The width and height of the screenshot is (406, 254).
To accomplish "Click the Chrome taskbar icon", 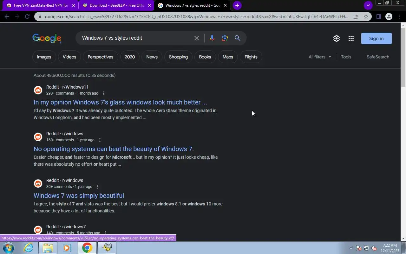I will 87,248.
